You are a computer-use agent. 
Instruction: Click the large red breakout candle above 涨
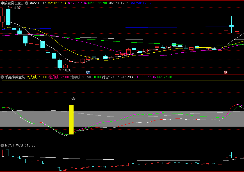[x=226, y=40]
